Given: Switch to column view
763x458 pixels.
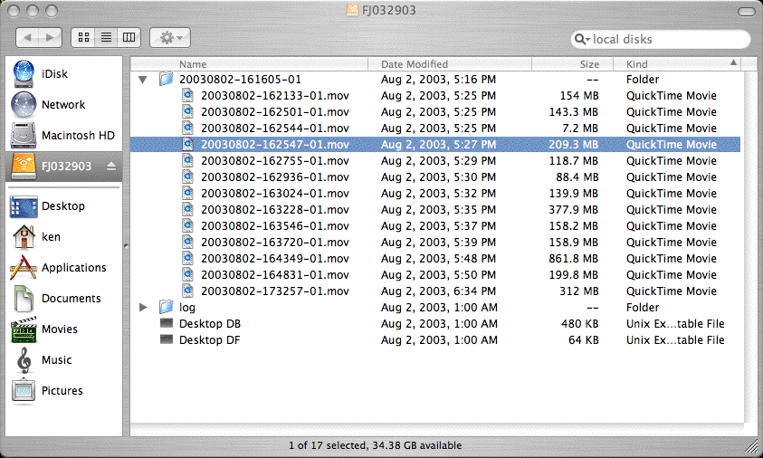Looking at the screenshot, I should 129,38.
